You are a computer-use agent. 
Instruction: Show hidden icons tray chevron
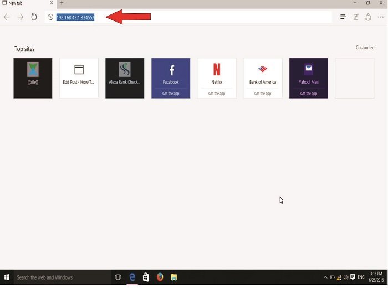tap(325, 277)
